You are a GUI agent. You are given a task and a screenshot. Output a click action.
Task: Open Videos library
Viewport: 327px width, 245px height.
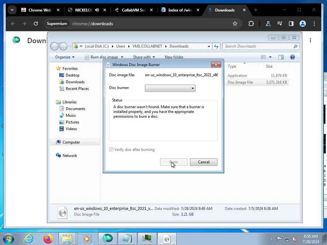click(x=71, y=129)
